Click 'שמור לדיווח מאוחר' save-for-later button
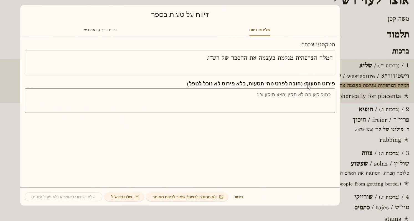414x221 pixels. pos(187,197)
